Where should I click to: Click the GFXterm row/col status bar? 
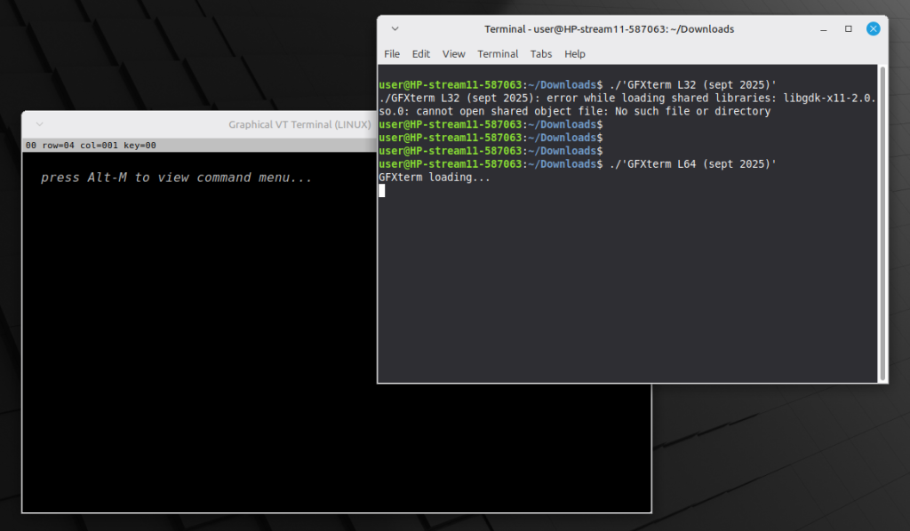pos(91,145)
